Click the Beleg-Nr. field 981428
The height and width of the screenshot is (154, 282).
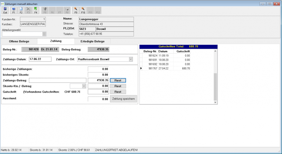30,49
